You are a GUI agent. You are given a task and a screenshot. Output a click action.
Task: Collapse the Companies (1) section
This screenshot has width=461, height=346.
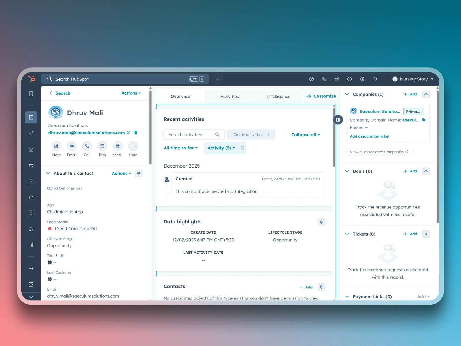coord(347,94)
